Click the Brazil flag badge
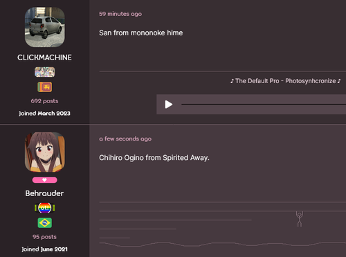The width and height of the screenshot is (346, 257). click(x=45, y=223)
